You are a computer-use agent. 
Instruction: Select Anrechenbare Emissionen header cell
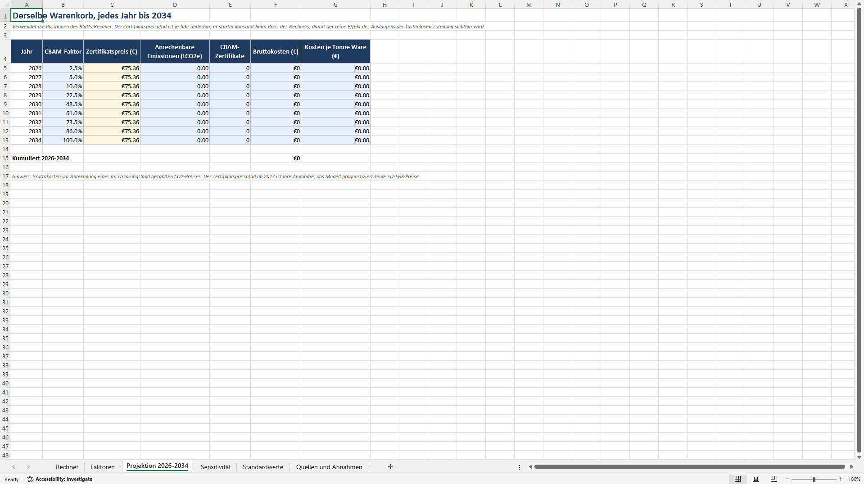pyautogui.click(x=175, y=51)
